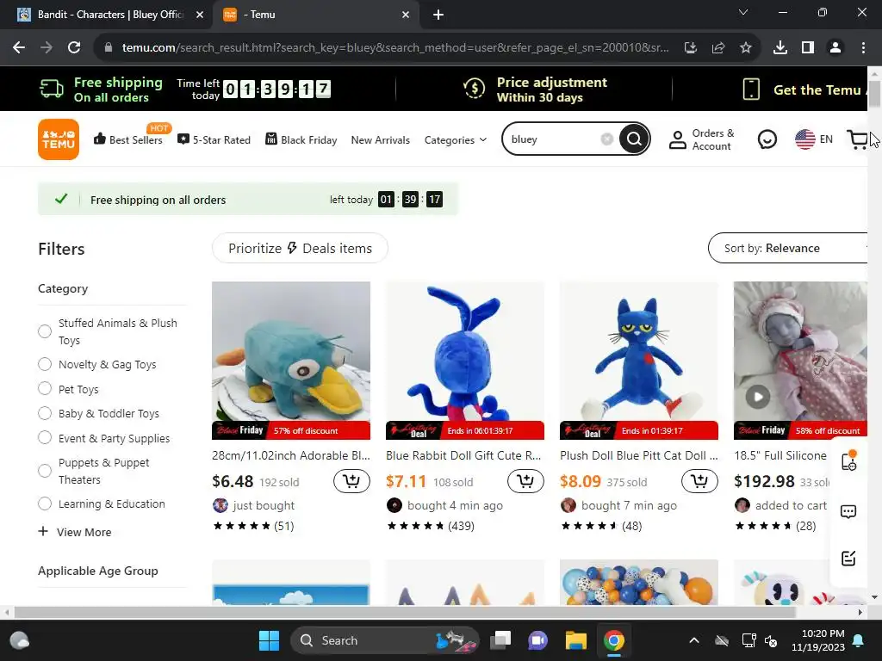Open the Best Sellers page
Viewport: 882px width, 661px height.
point(128,139)
